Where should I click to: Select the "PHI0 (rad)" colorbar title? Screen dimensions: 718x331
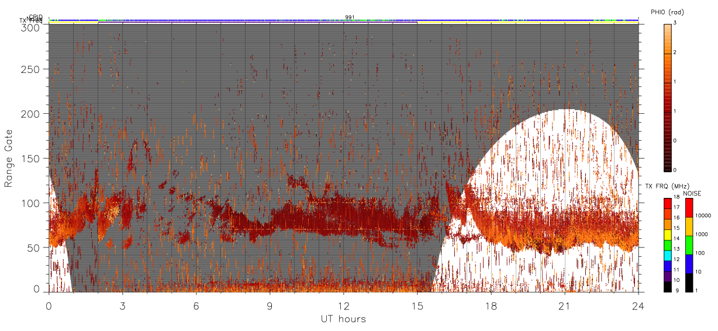(667, 12)
